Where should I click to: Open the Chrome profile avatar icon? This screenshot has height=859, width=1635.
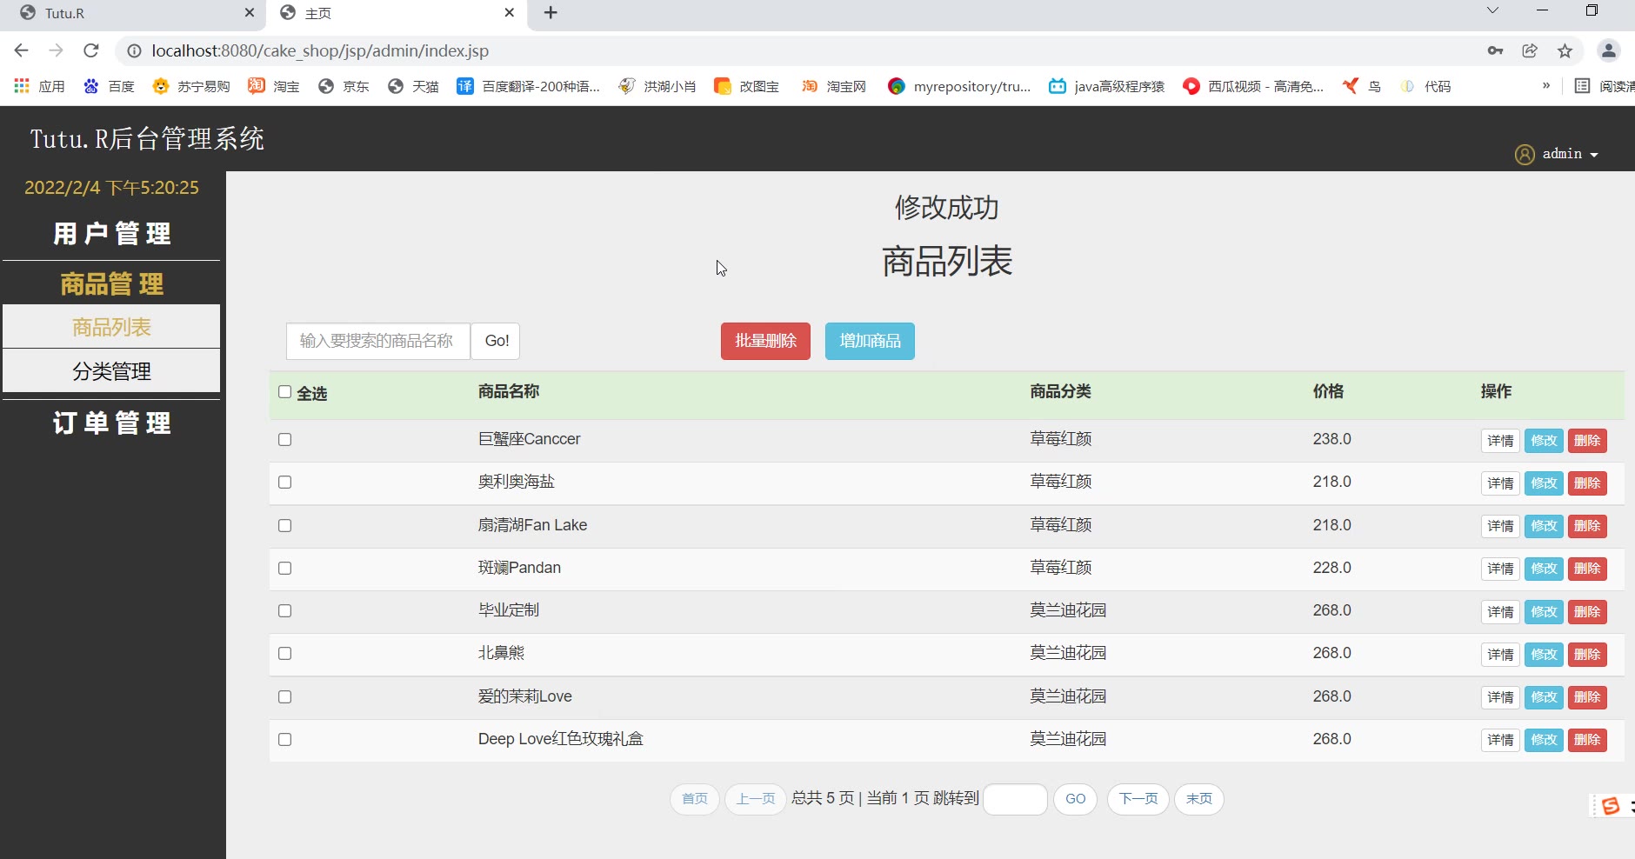click(x=1608, y=50)
